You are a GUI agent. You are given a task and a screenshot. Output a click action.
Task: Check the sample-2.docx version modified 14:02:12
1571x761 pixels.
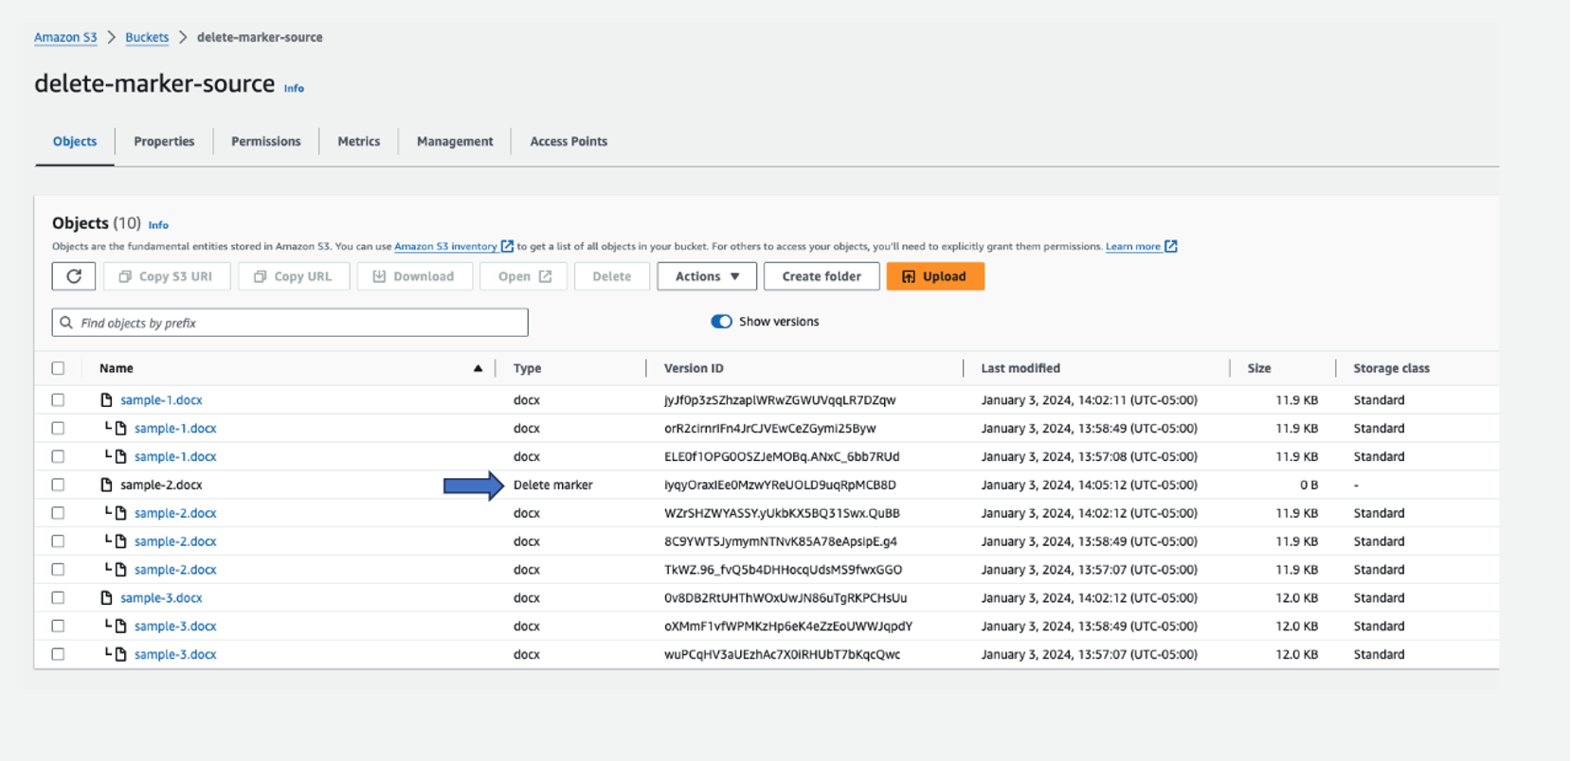pos(58,514)
